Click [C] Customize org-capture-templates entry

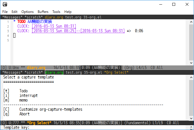click(43, 109)
